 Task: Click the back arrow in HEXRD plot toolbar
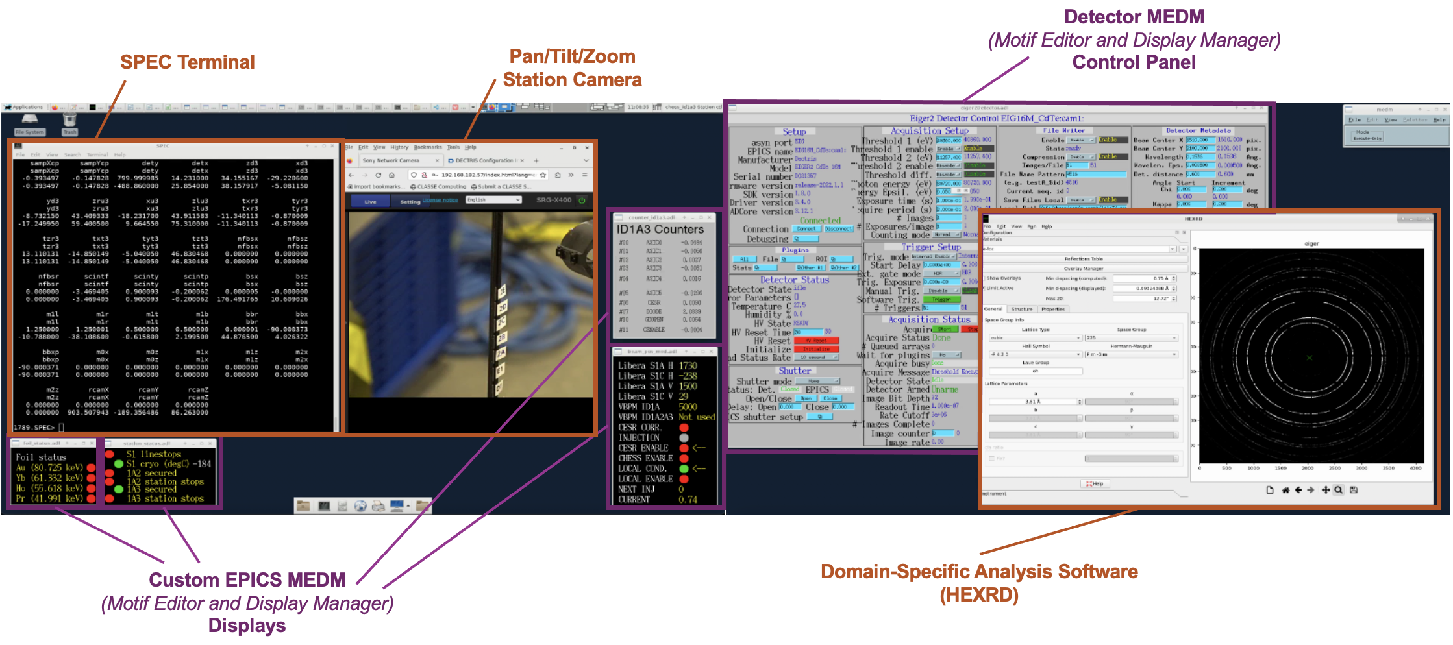(1298, 491)
